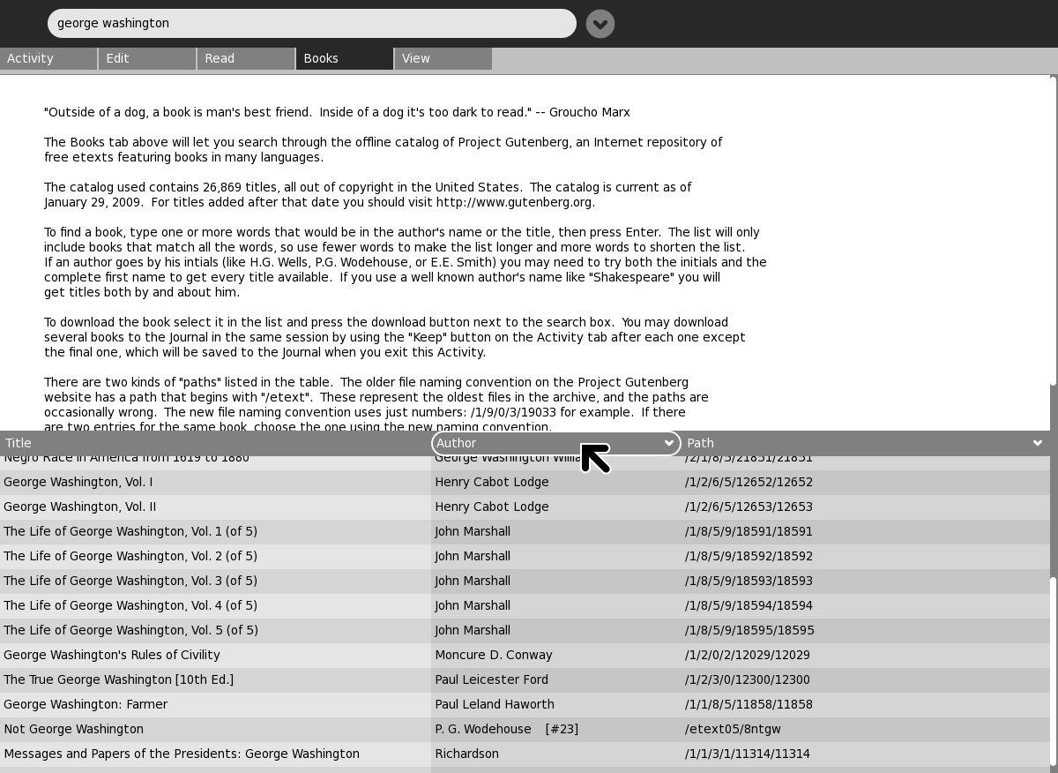
Task: Switch to the Edit tab
Action: [x=146, y=58]
